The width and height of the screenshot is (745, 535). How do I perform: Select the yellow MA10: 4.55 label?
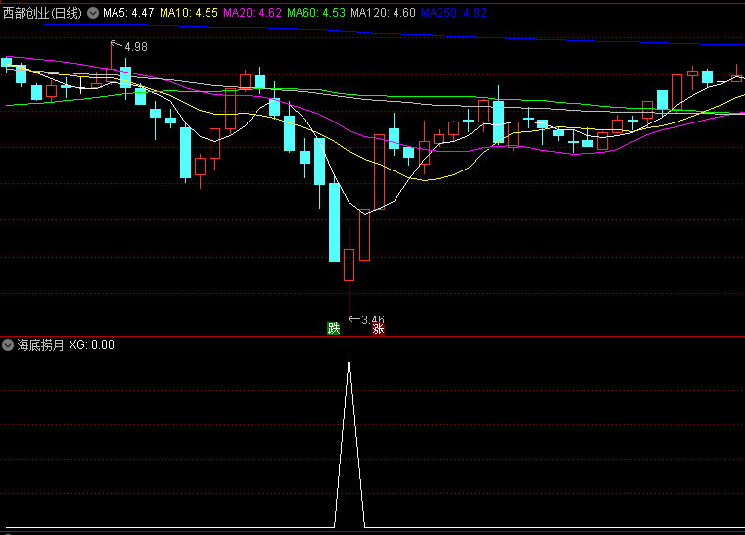click(189, 13)
